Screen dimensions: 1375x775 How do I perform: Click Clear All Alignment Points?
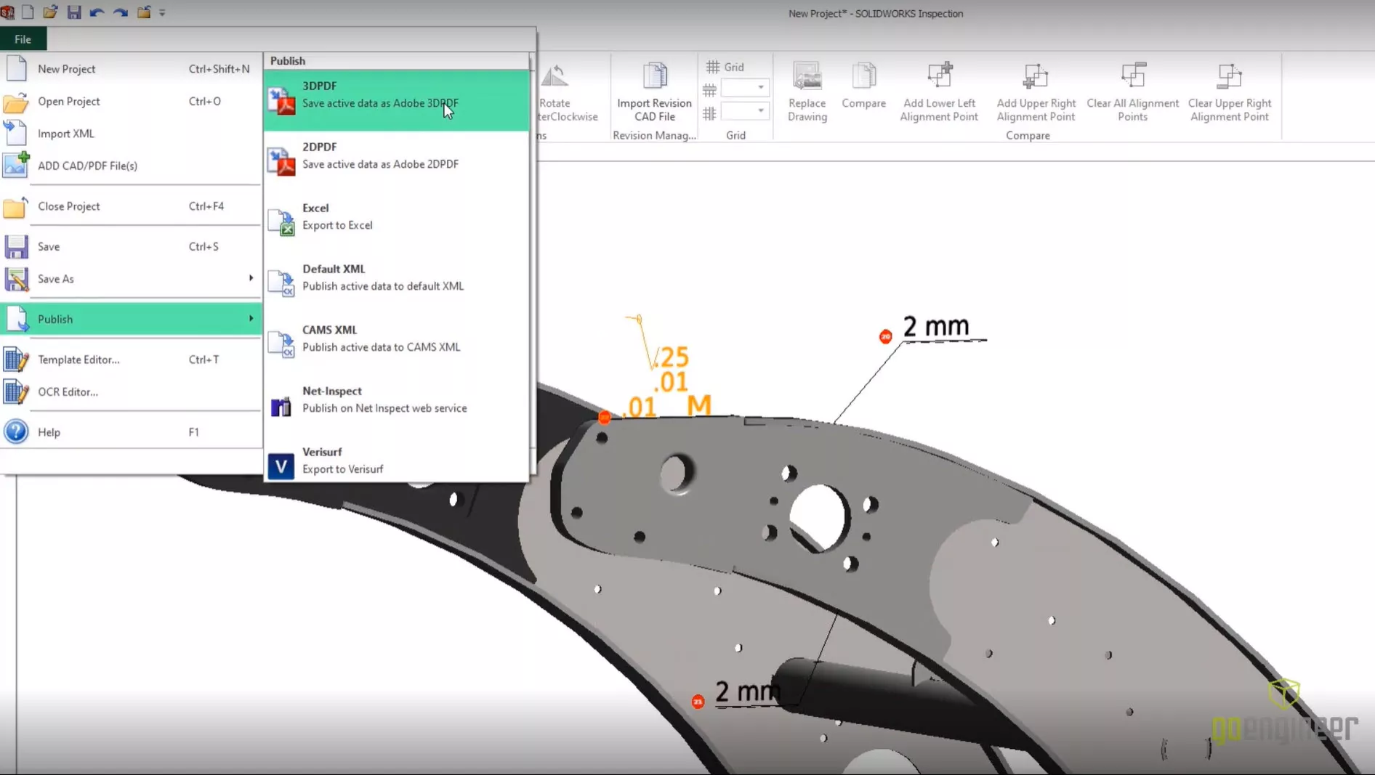click(1132, 92)
